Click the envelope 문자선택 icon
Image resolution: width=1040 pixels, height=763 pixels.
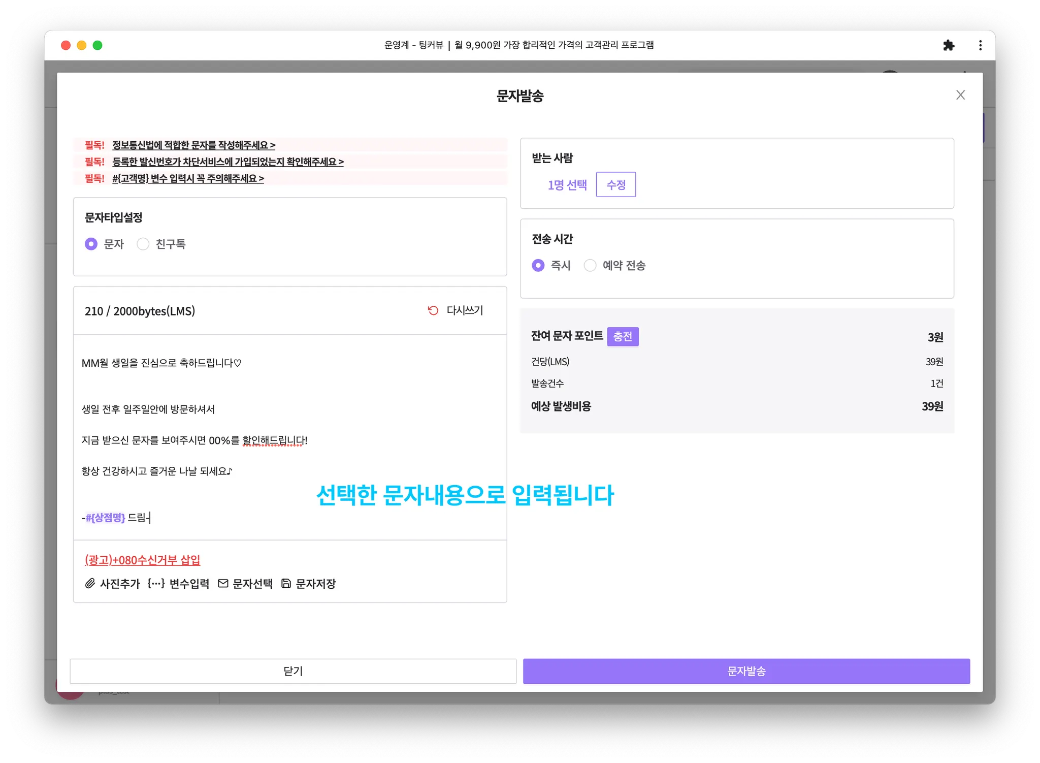[223, 584]
